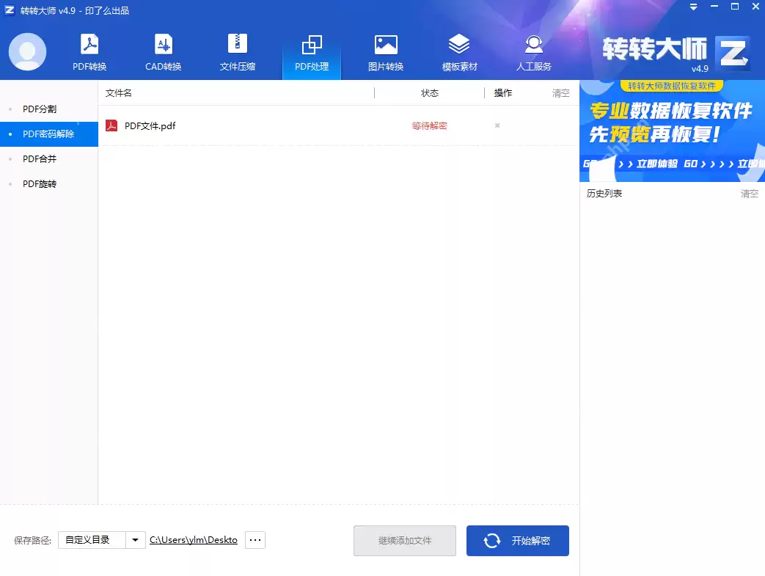Expand the title bar dropdown arrow

693,7
